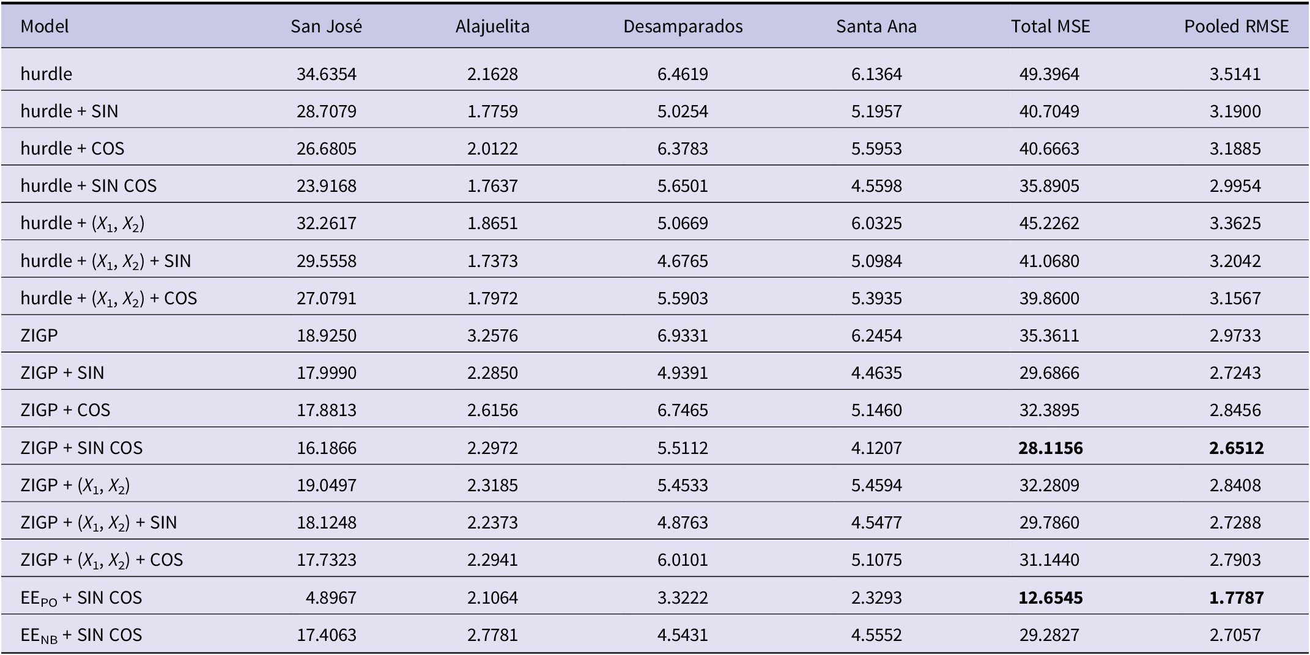The width and height of the screenshot is (1310, 655).
Task: Click San José value 34.6354
Action: click(327, 74)
